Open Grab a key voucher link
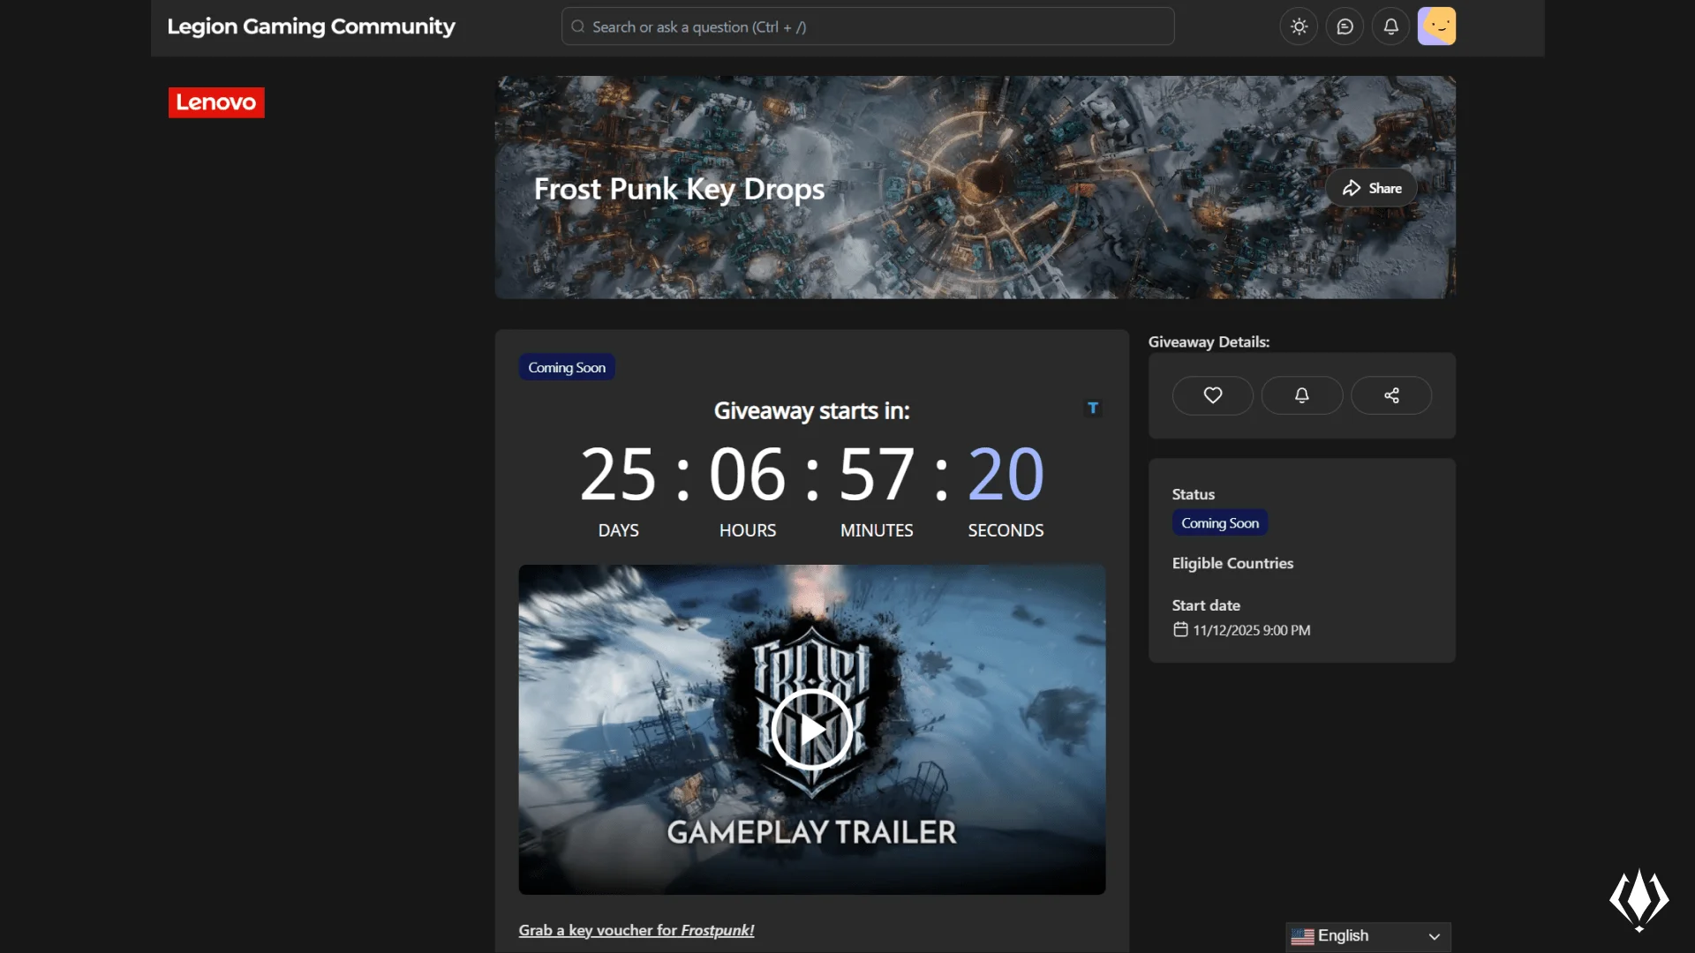 coord(636,930)
